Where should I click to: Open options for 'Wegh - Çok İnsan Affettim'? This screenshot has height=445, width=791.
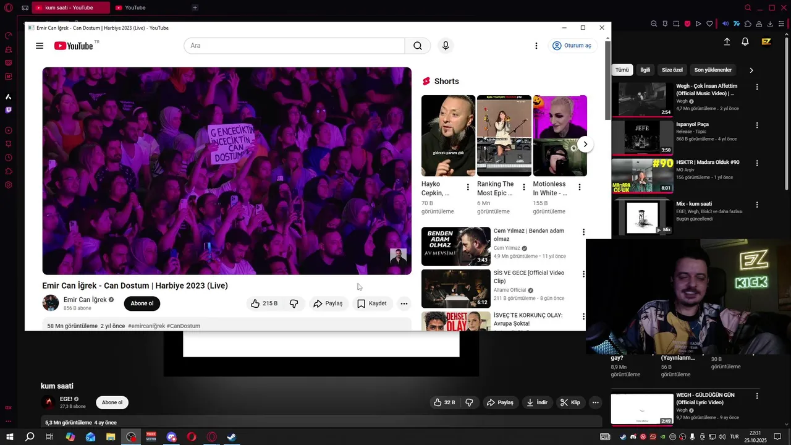(757, 87)
